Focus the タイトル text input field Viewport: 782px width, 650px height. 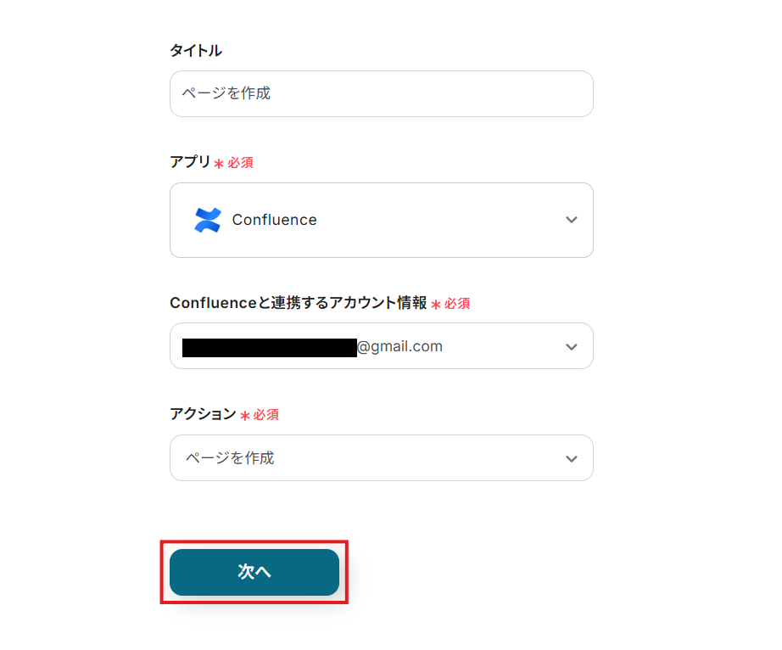(381, 93)
